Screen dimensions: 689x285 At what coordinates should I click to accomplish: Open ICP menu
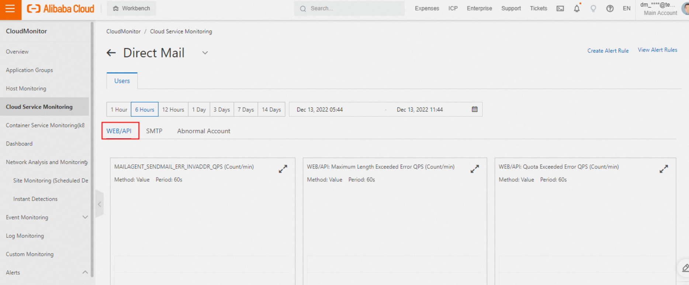click(453, 8)
